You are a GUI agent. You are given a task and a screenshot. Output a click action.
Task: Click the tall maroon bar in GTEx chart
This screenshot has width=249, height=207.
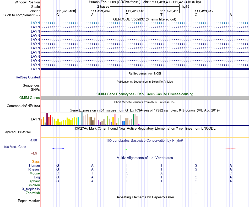tap(47, 119)
